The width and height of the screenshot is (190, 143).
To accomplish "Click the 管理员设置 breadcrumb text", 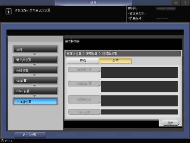I will click(x=74, y=53).
